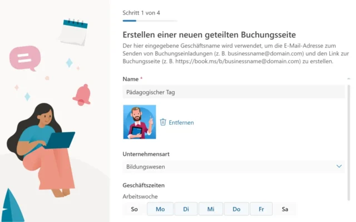The image size is (356, 222).
Task: Toggle Monday (Mo) in work week
Action: pos(160,209)
